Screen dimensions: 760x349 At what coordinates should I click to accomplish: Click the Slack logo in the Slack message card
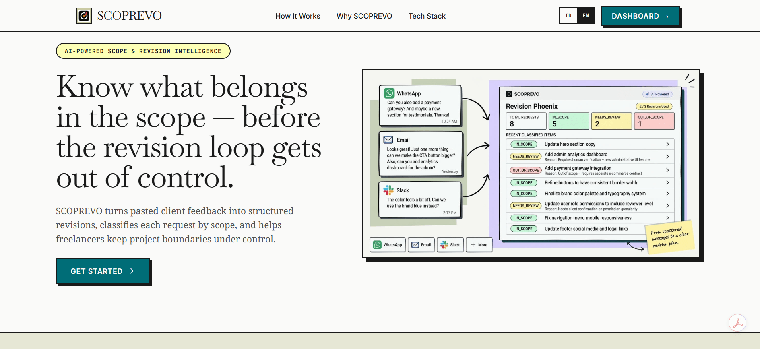click(x=388, y=190)
